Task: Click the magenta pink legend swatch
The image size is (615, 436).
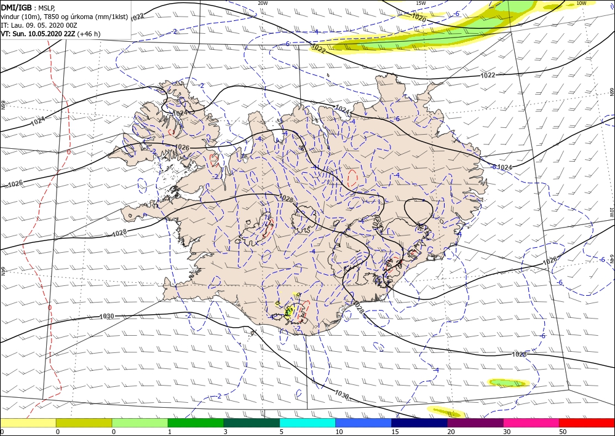Action: [x=531, y=422]
